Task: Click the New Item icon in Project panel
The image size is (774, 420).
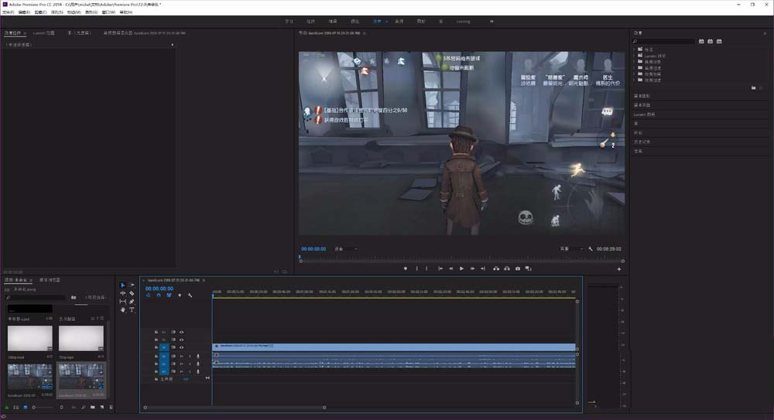Action: (102, 407)
